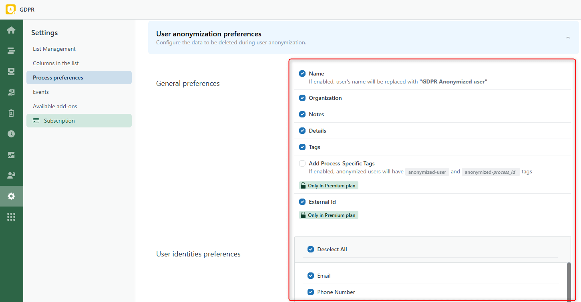Screen dimensions: 581x302
Task: Open the Subscription page
Action: (79, 121)
